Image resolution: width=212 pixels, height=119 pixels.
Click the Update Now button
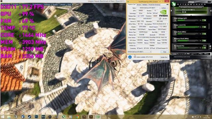[x=164, y=57]
